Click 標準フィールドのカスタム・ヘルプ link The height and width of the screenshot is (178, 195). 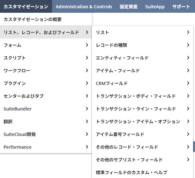click(x=131, y=173)
